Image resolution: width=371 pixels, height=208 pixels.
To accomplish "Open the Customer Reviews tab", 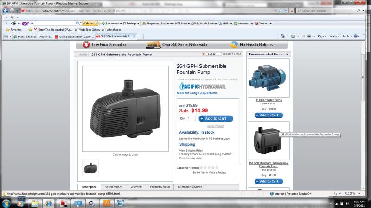I will [x=190, y=187].
